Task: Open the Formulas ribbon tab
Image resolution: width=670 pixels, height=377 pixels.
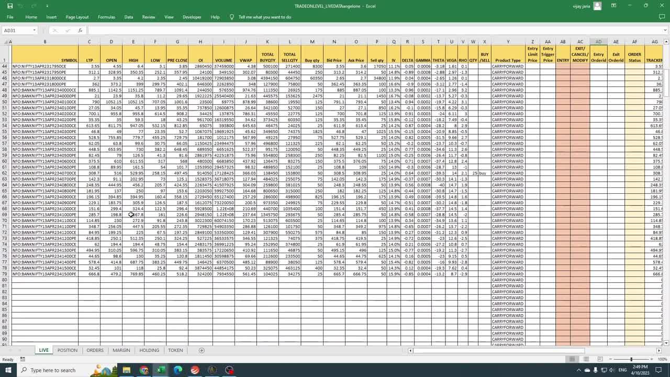Action: coord(106,17)
